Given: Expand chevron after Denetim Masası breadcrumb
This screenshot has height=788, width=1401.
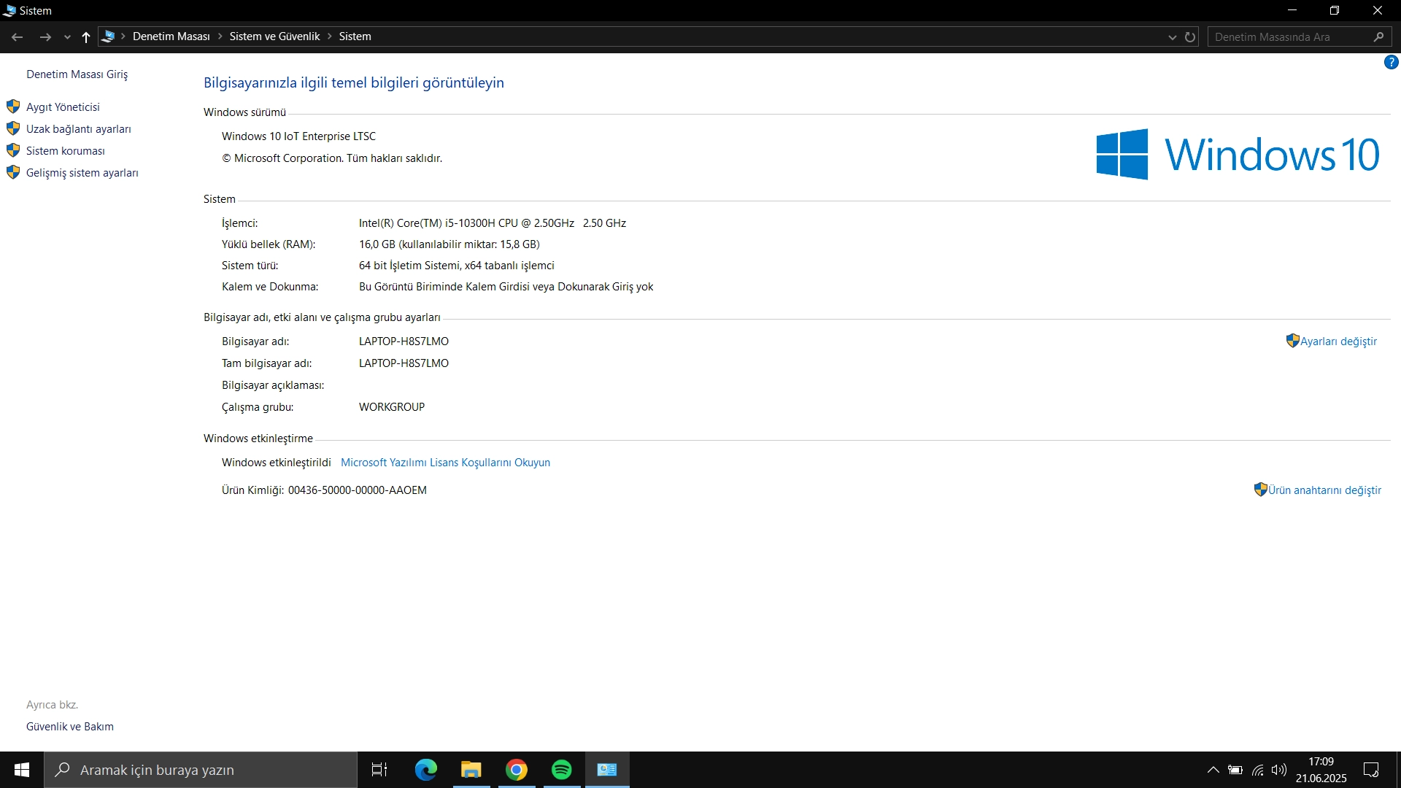Looking at the screenshot, I should point(220,36).
